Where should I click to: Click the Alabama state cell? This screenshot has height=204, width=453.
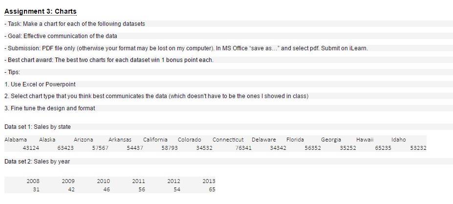[x=16, y=140]
